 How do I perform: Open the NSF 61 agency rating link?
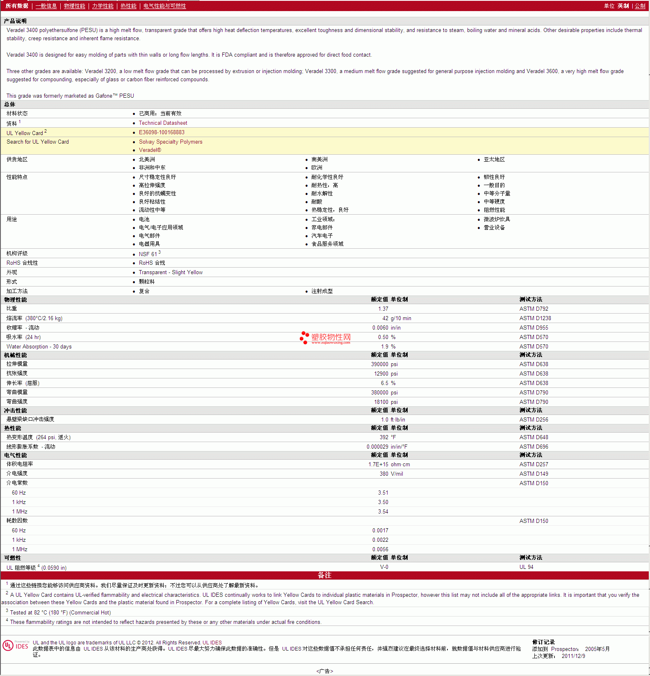point(148,254)
